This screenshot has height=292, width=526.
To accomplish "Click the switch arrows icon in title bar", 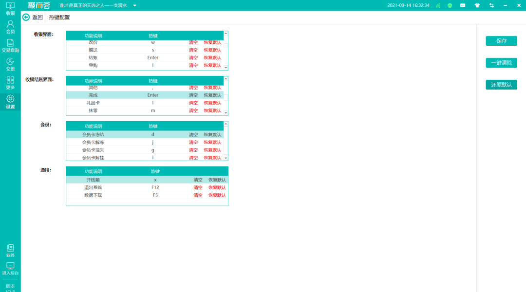I will point(491,5).
